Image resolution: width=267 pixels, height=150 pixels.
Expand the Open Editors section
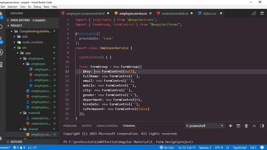8,20
